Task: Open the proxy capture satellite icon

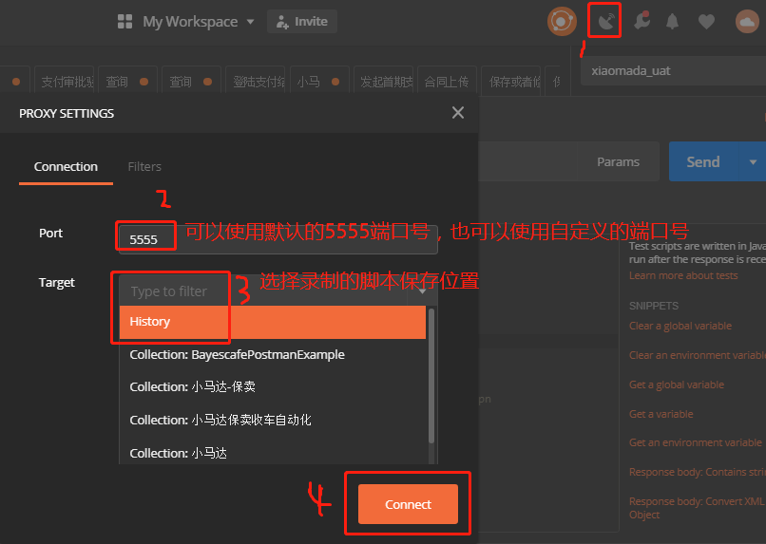Action: click(x=605, y=21)
